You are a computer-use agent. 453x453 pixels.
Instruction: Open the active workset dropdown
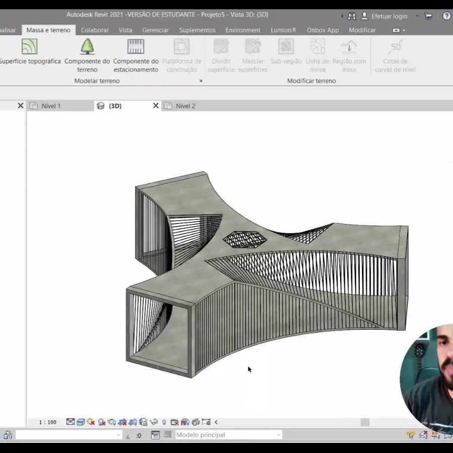[68, 434]
